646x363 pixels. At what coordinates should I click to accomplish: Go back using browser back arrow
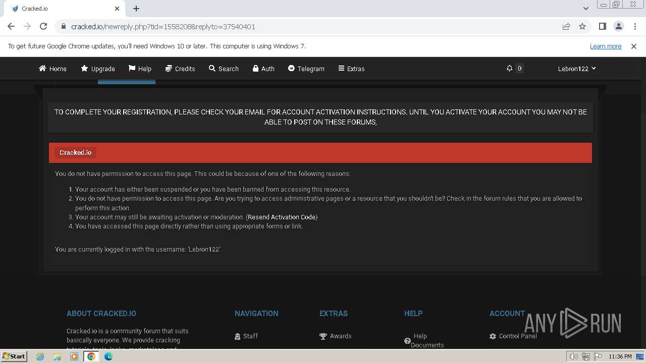click(11, 26)
